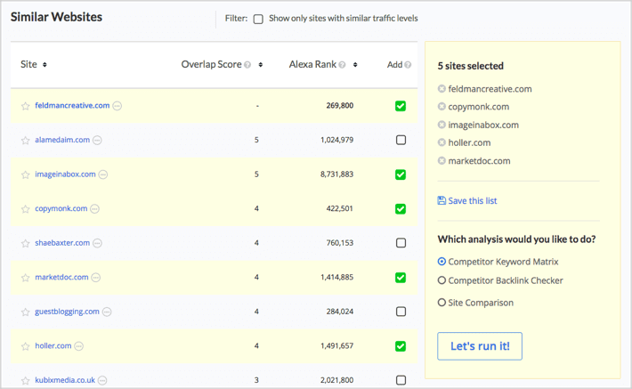Open holler.com link in table
The width and height of the screenshot is (632, 389).
click(x=53, y=345)
